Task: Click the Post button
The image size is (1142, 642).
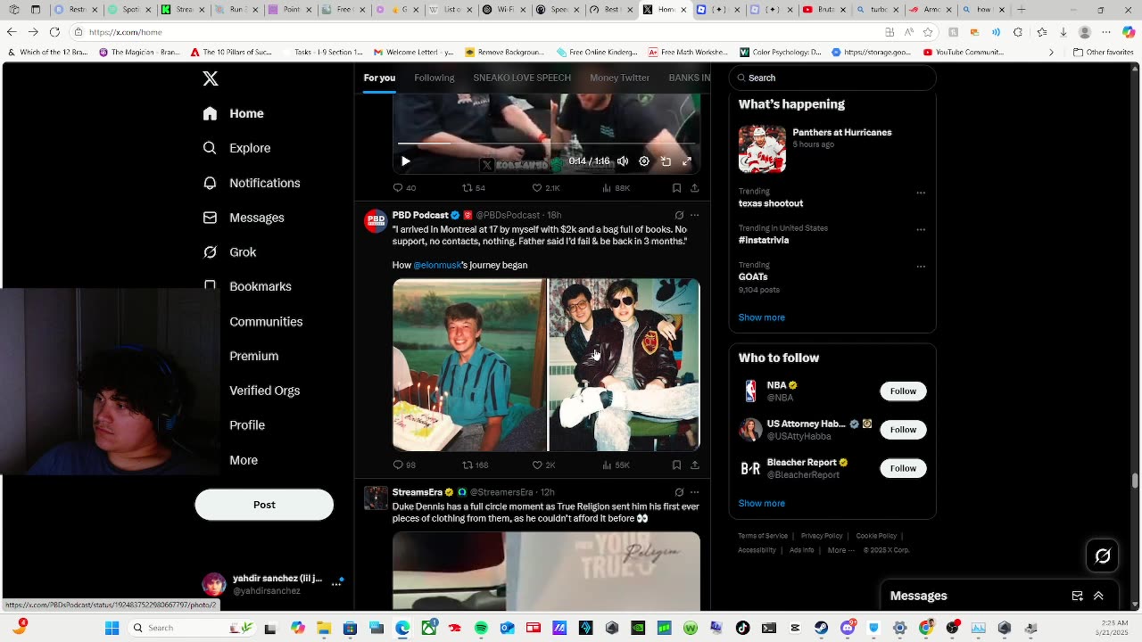Action: click(x=264, y=505)
